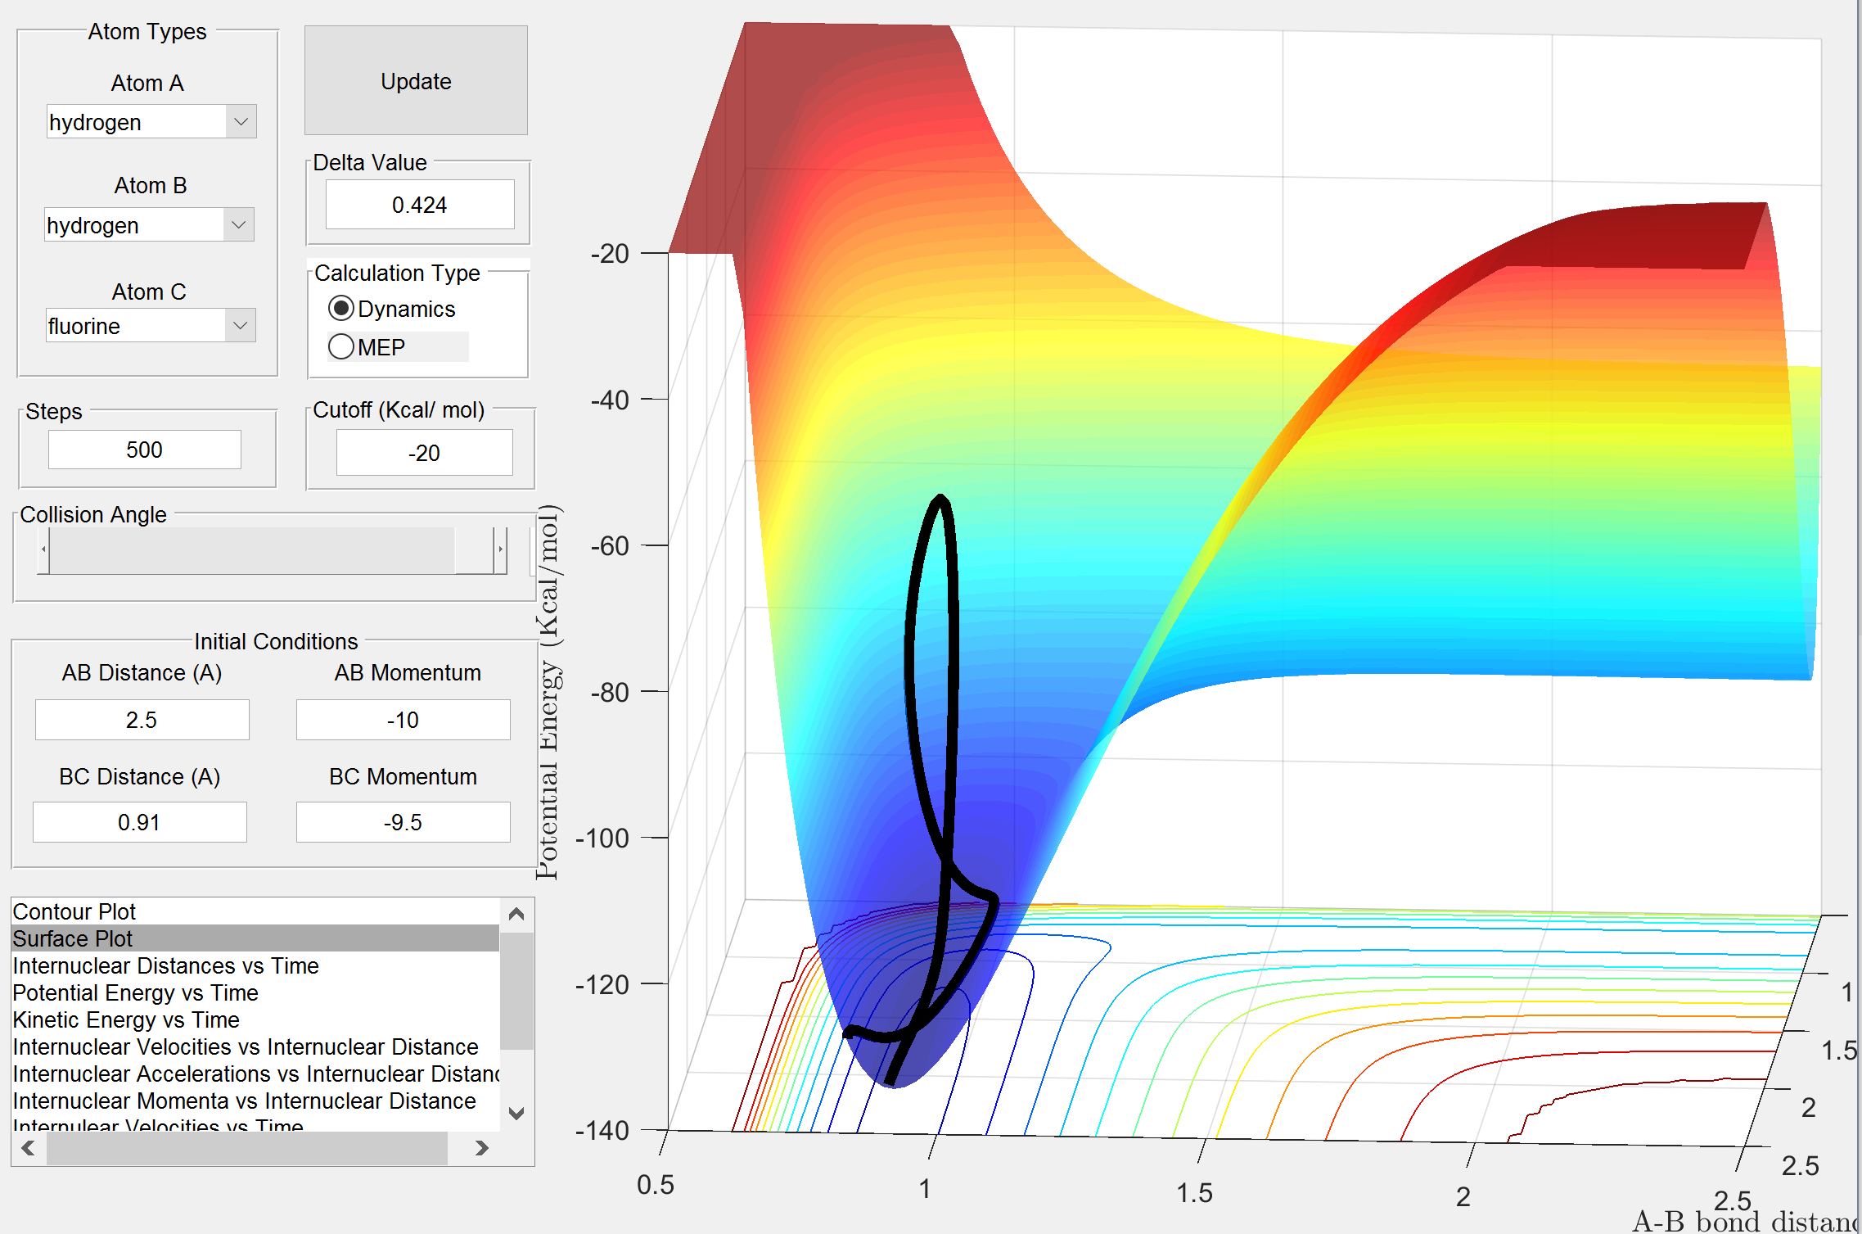Screen dimensions: 1862x1234
Task: Select the Dynamics calculation type
Action: (341, 309)
